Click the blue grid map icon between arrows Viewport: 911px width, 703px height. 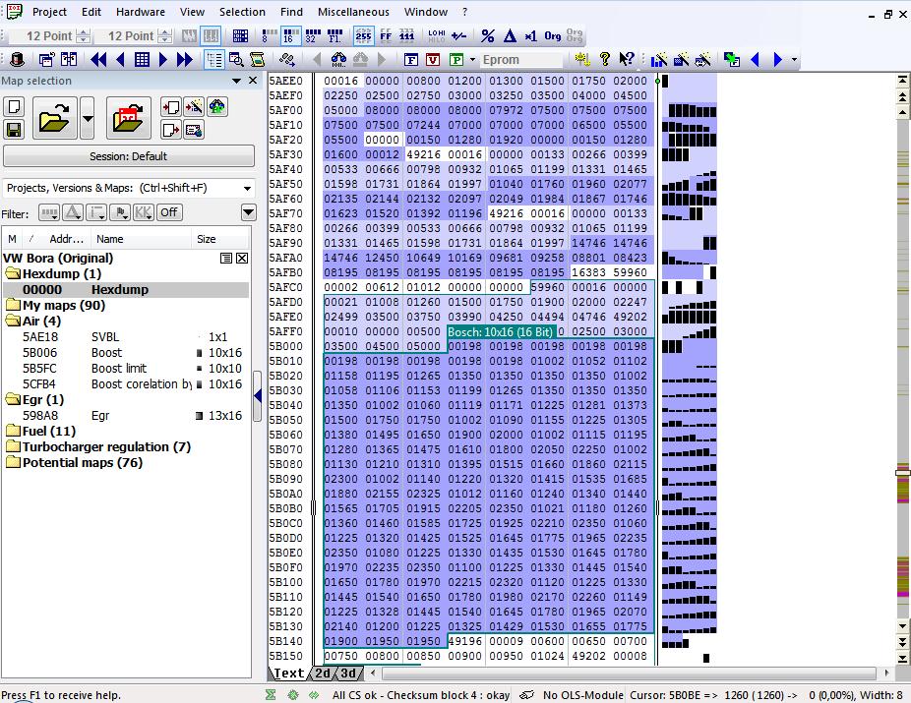(142, 59)
